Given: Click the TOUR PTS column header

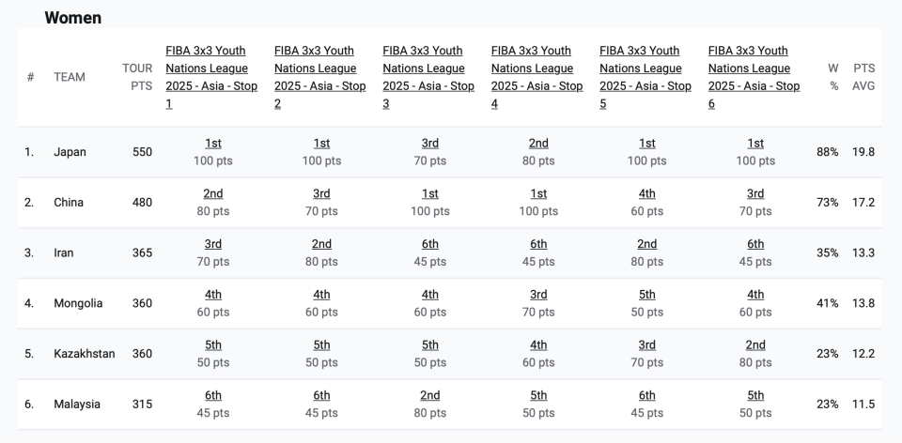Looking at the screenshot, I should pos(137,77).
